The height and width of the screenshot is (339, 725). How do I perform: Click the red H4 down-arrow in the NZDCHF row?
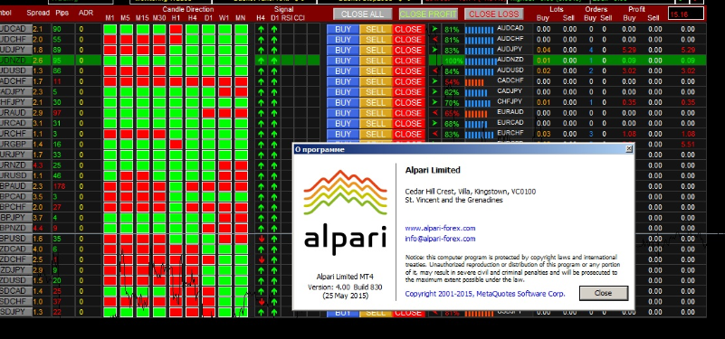point(262,259)
